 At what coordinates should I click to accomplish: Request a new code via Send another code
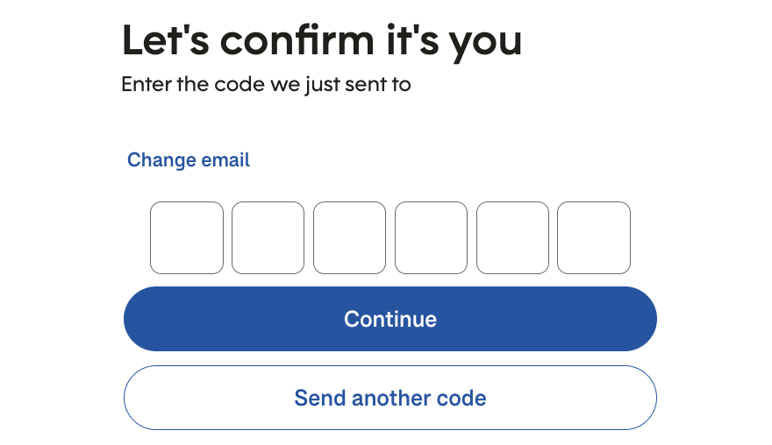tap(390, 399)
